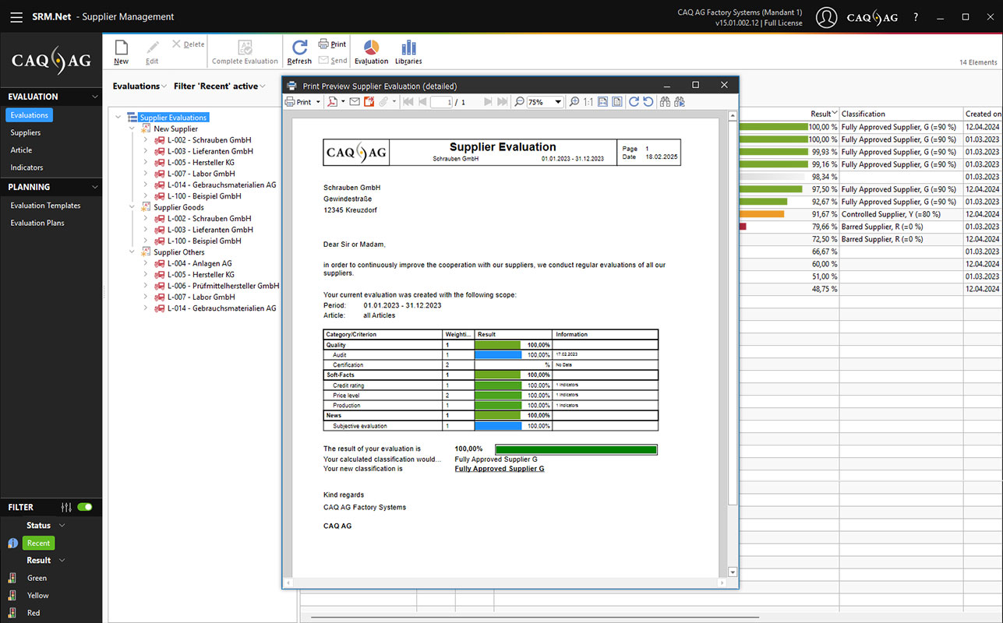Go to Evaluation Templates in Planning
The image size is (1003, 623).
[45, 206]
